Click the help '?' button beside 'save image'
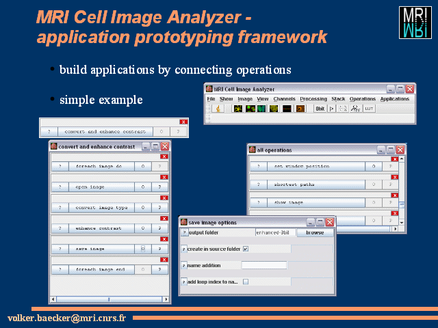438x328 pixels. [60, 249]
